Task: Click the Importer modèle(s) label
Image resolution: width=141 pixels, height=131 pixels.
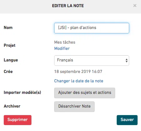Action: point(22,92)
